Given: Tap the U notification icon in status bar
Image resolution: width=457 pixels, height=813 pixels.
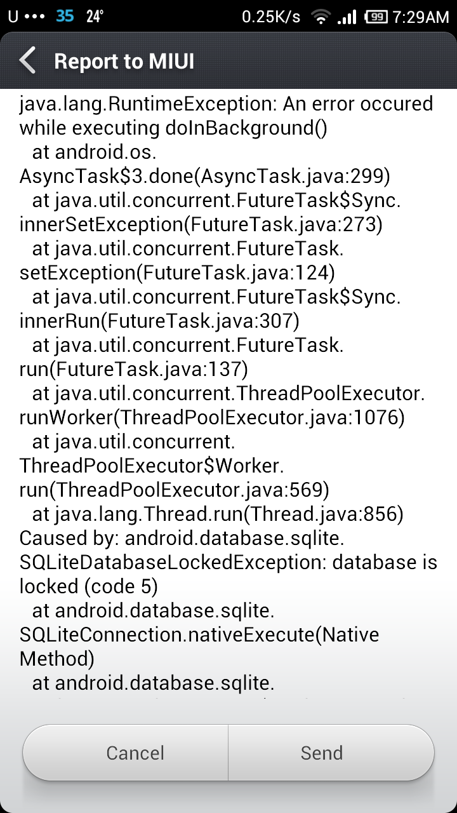Looking at the screenshot, I should pyautogui.click(x=13, y=17).
